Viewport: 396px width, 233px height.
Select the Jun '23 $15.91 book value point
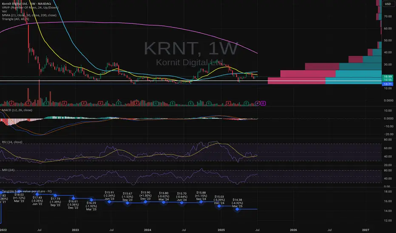pyautogui.click(x=109, y=202)
